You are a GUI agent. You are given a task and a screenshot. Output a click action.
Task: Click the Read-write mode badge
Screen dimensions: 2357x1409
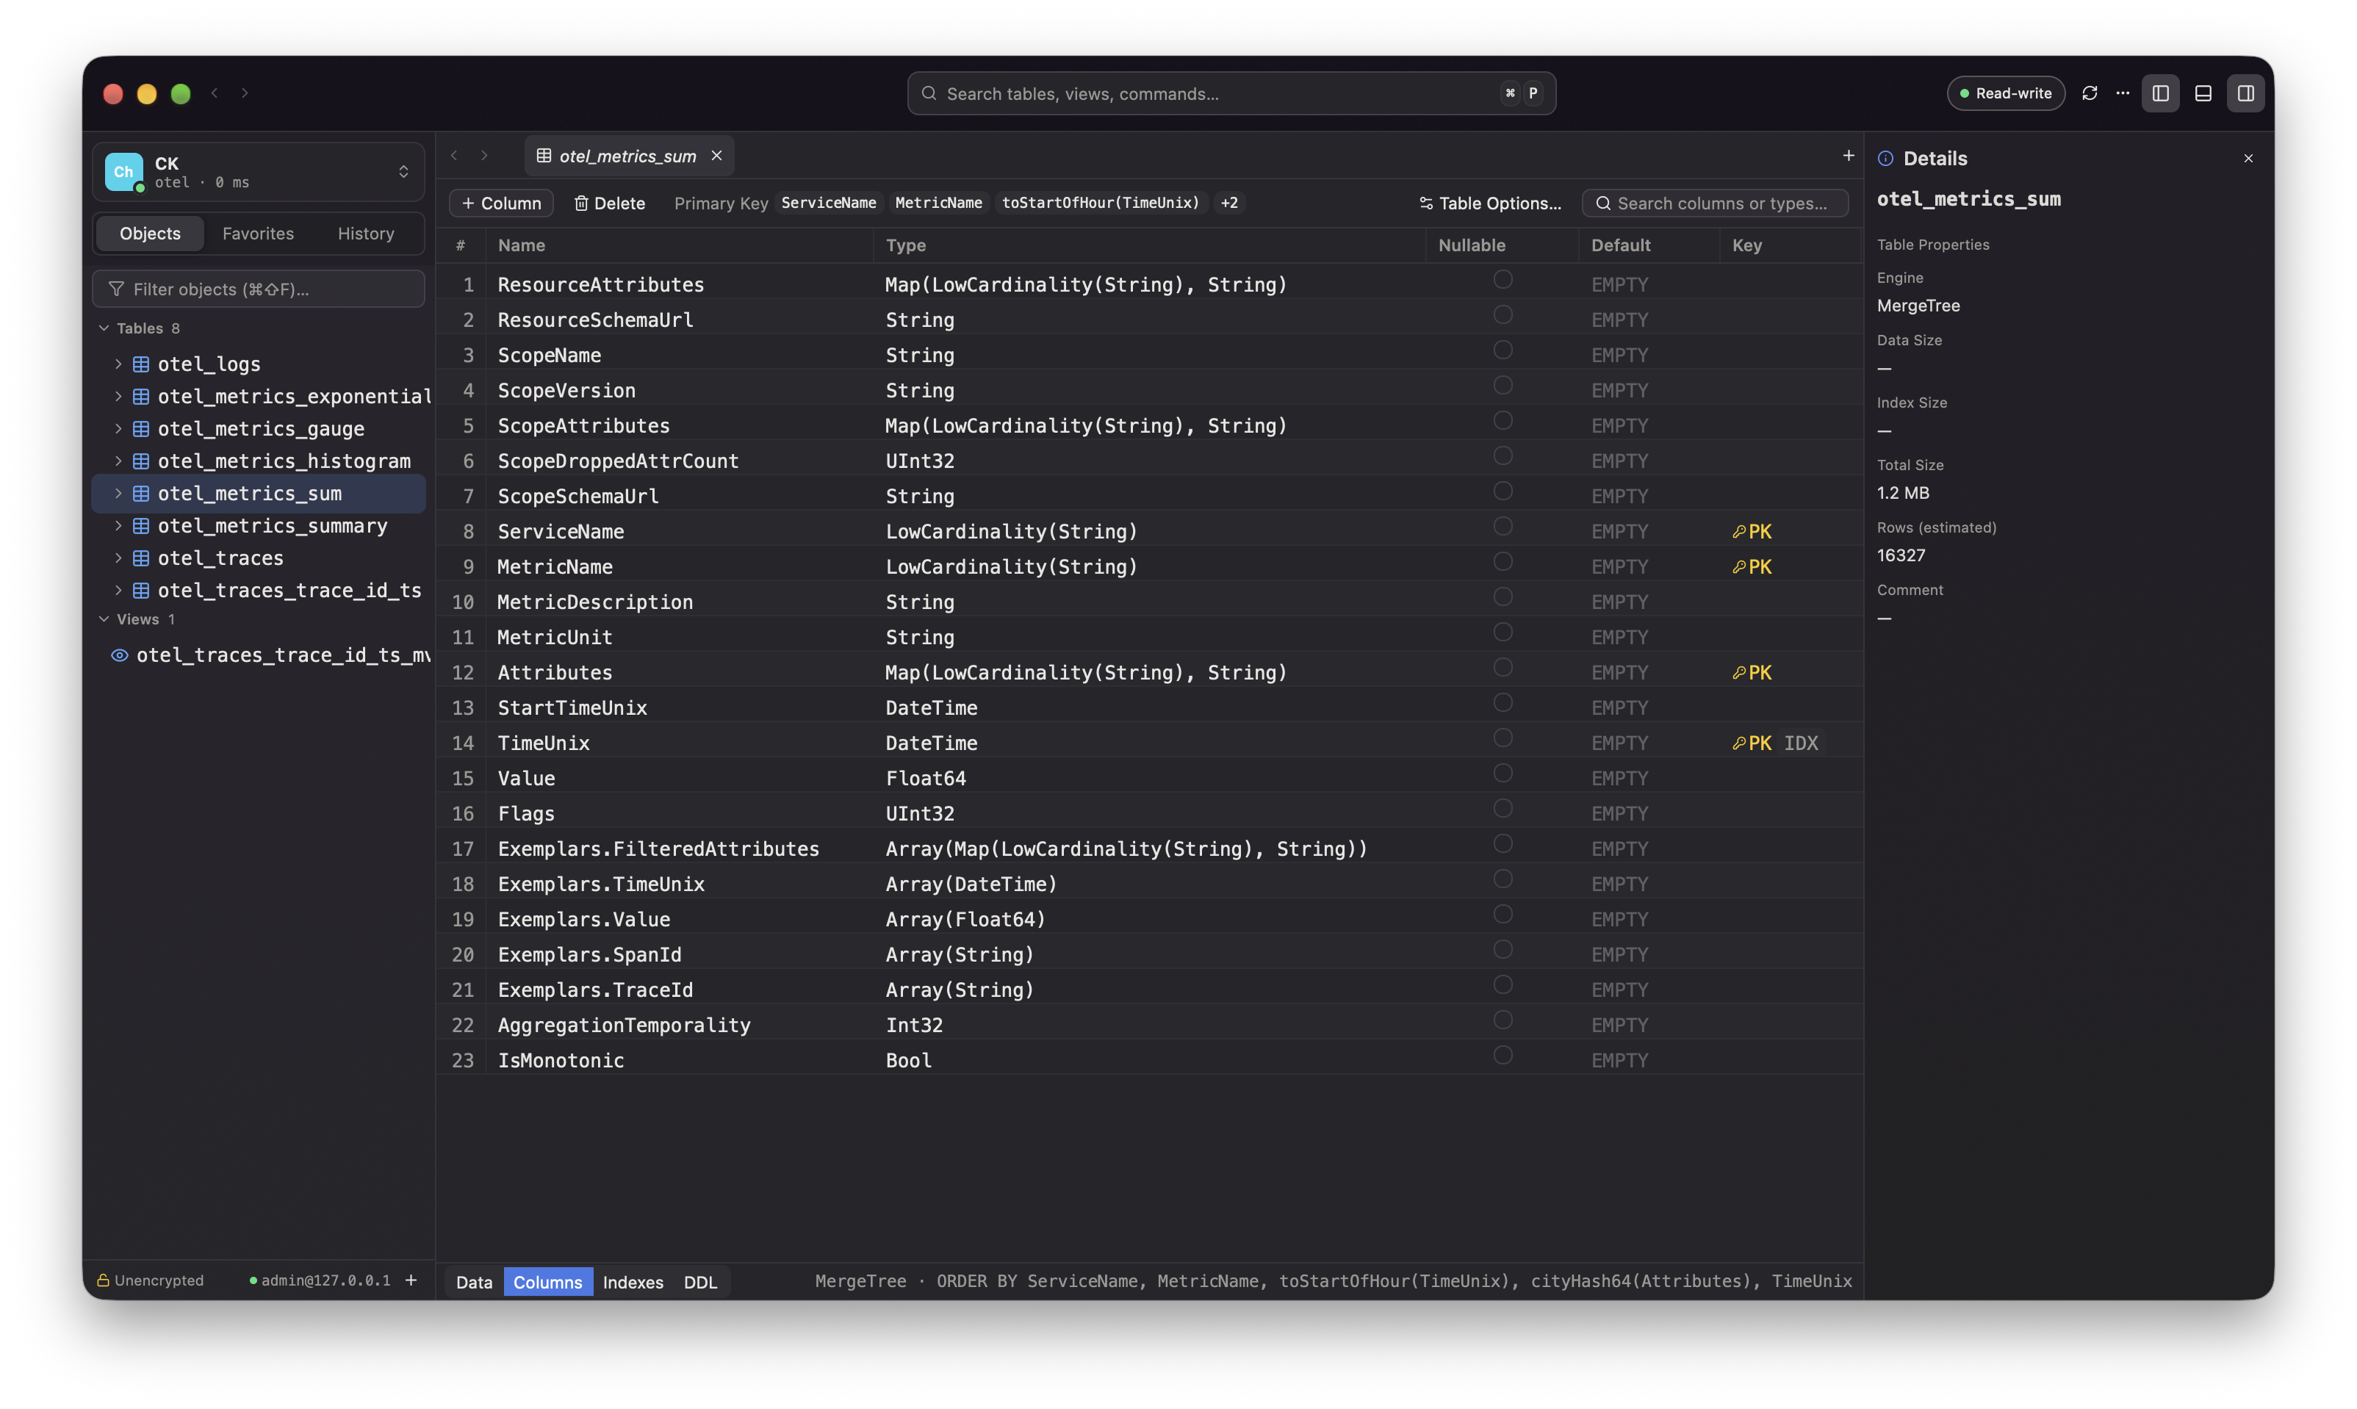[2006, 93]
